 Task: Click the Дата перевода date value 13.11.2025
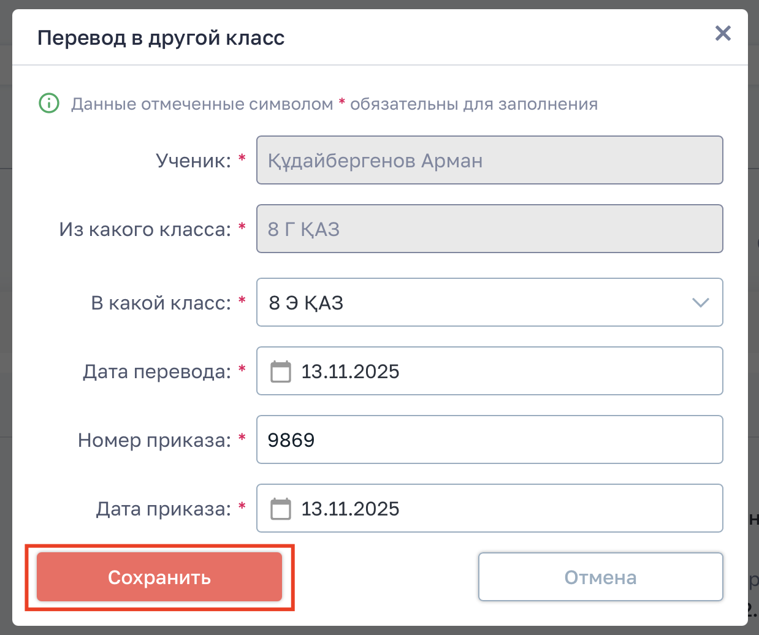[350, 371]
